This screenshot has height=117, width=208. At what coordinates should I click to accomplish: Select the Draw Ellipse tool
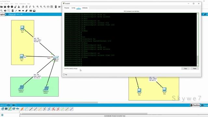pos(23,11)
